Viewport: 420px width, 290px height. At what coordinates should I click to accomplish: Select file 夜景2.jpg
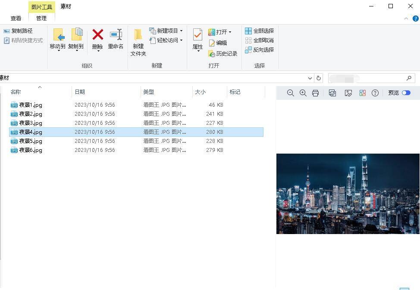pyautogui.click(x=31, y=114)
